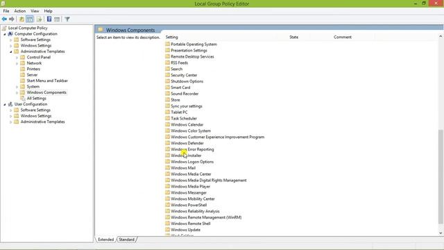Viewport: 444px width, 250px height.
Task: Click folder icon beside Windows Mail
Action: (x=167, y=168)
